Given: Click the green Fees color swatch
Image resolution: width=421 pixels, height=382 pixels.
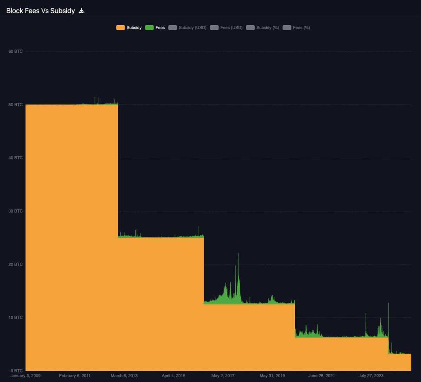Looking at the screenshot, I should [x=149, y=27].
